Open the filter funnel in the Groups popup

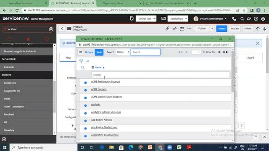pos(81,61)
